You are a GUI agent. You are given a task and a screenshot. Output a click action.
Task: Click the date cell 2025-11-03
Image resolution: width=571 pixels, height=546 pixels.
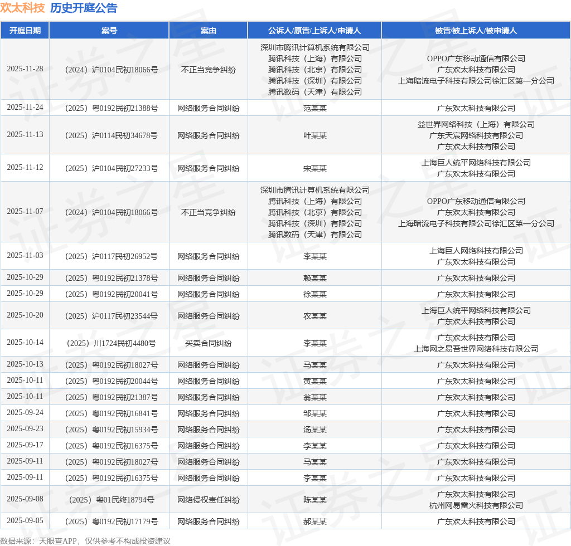pos(25,255)
